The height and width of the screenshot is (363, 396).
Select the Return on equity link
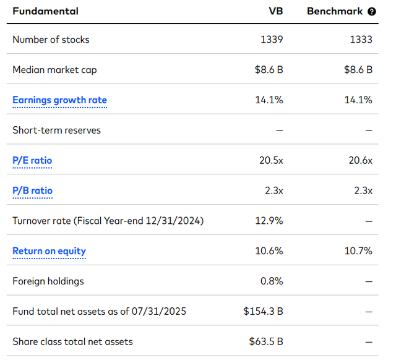(x=49, y=251)
